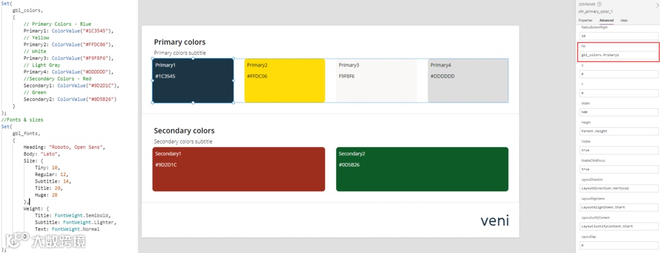This screenshot has height=253, width=660.
Task: Click the LayoutAlignItems.Start field
Action: click(x=618, y=207)
